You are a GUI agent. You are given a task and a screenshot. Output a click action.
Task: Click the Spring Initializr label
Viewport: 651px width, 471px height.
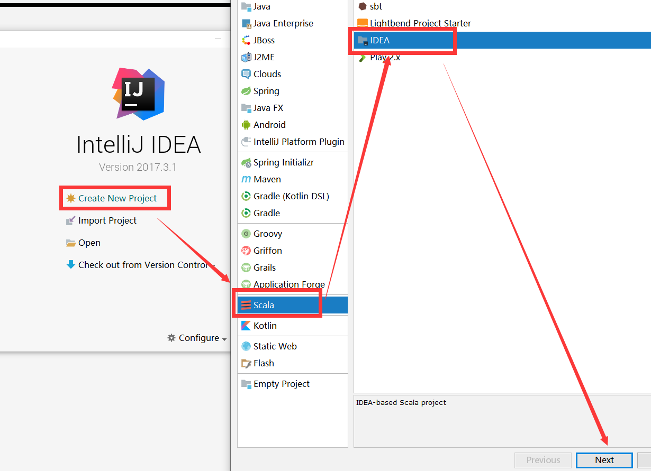coord(284,162)
